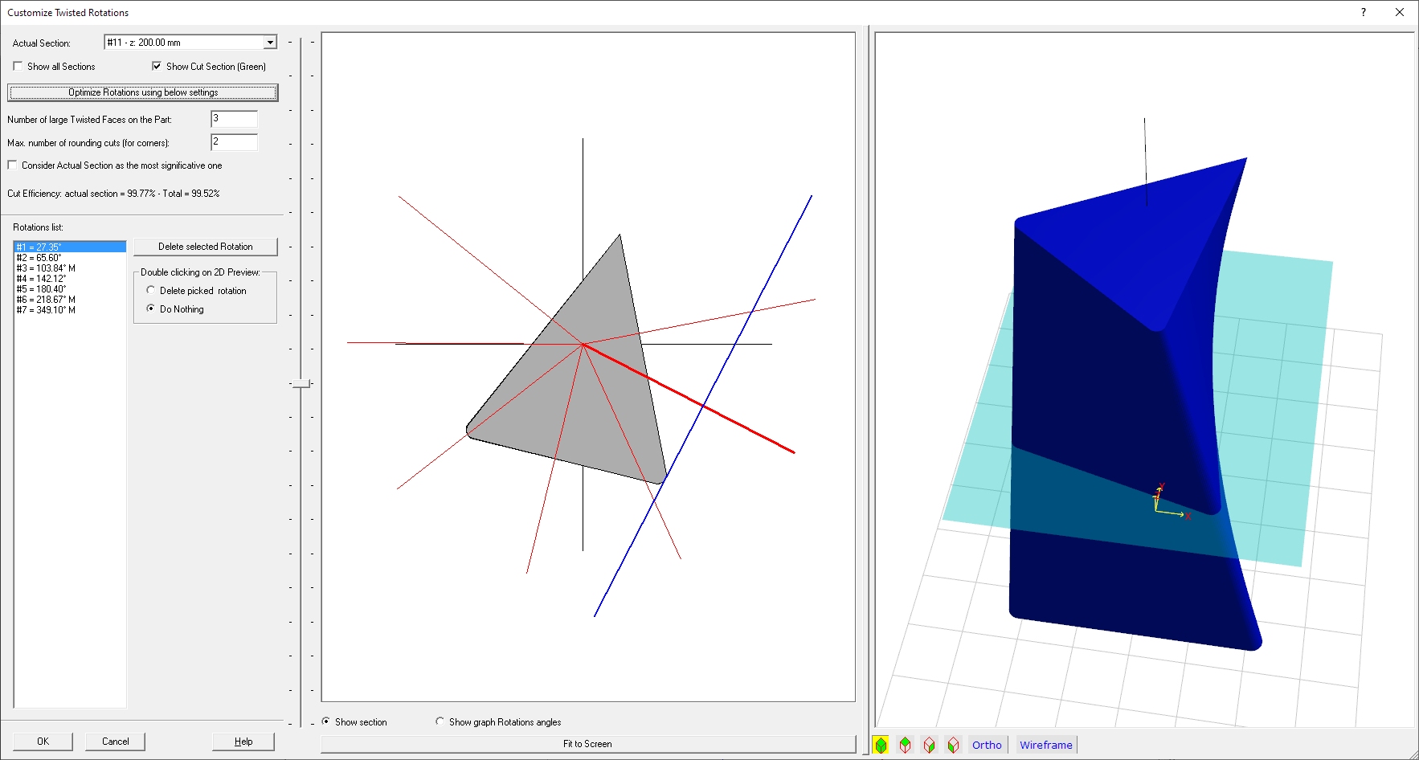
Task: Close the Customize Twisted Rotations dialog
Action: pyautogui.click(x=1400, y=12)
